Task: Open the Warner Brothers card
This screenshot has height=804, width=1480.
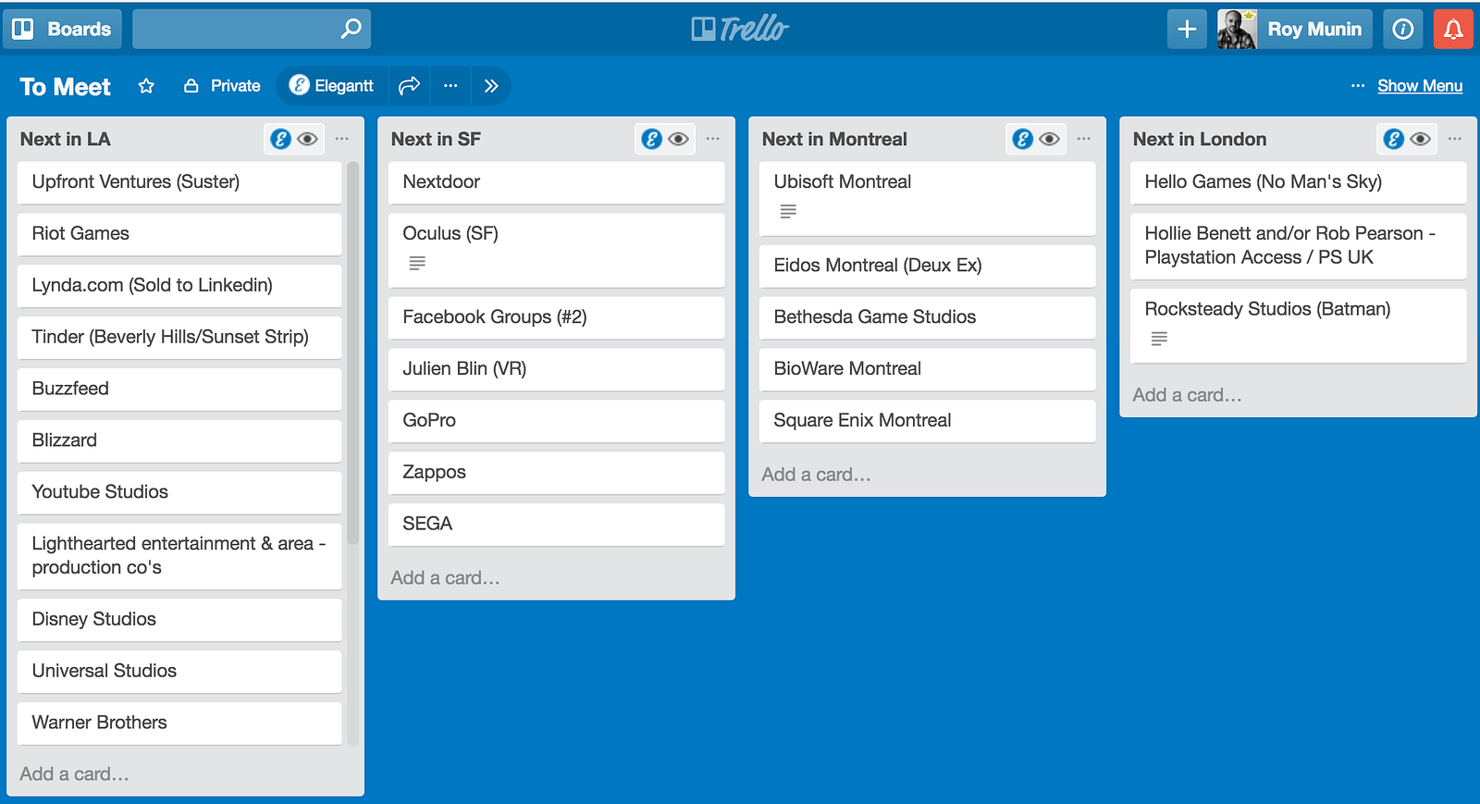Action: (179, 724)
